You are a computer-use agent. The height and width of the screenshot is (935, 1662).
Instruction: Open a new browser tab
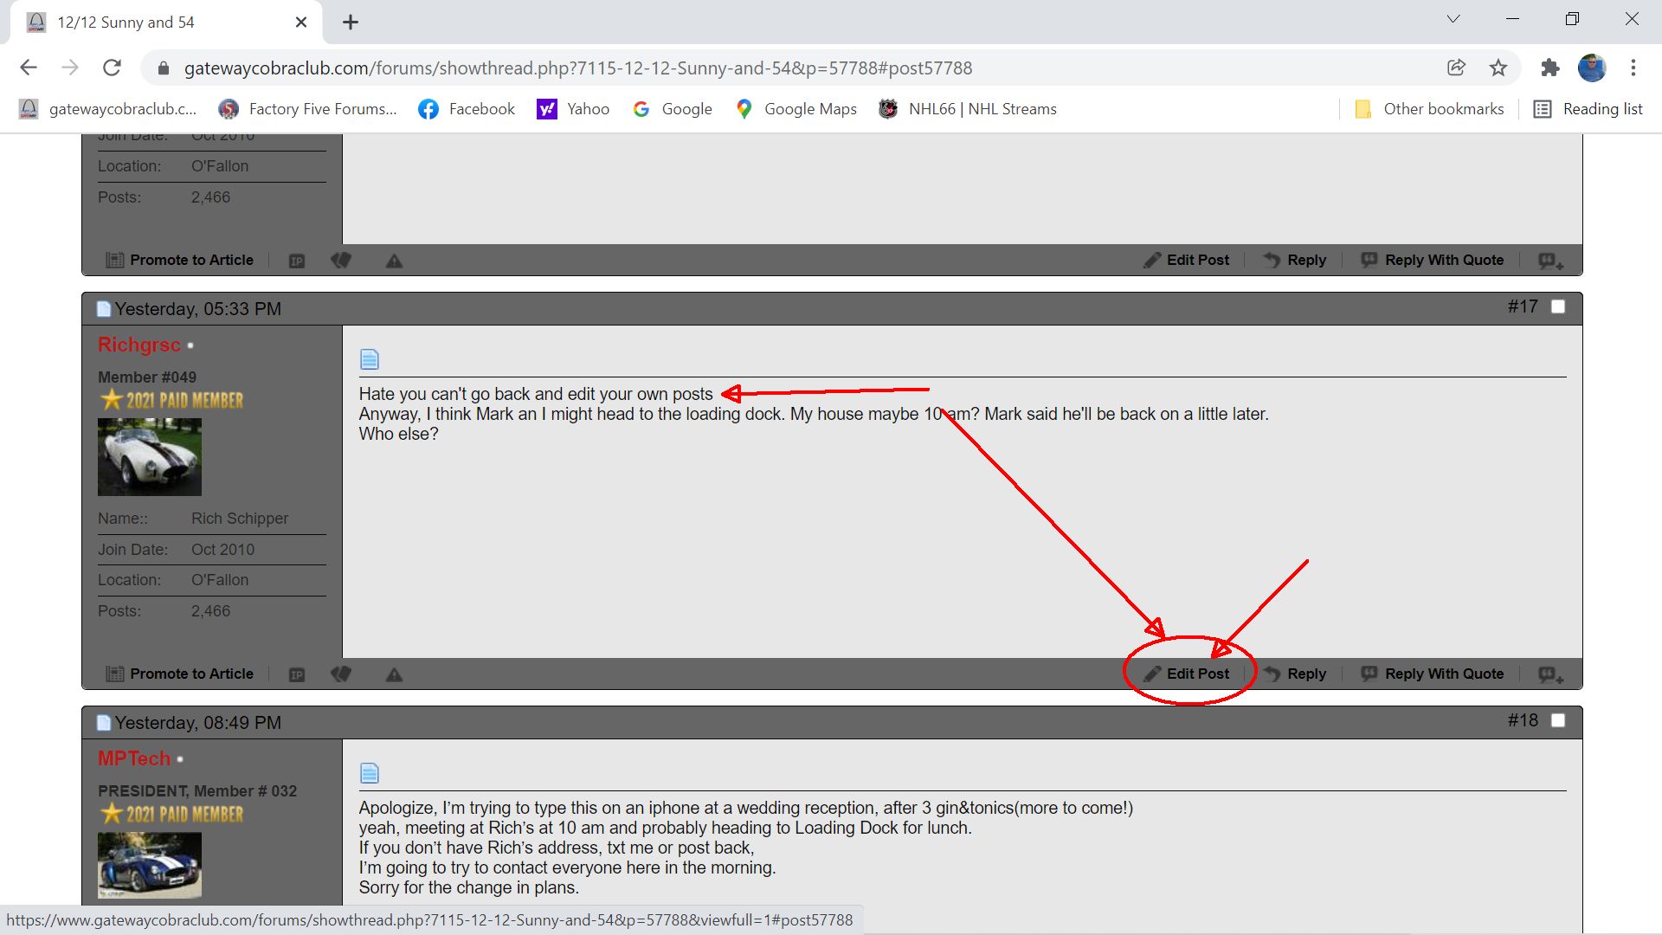pyautogui.click(x=351, y=23)
